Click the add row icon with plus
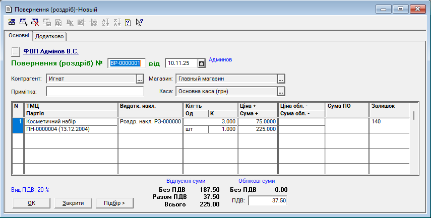This screenshot has width=431, height=218. tap(23, 22)
